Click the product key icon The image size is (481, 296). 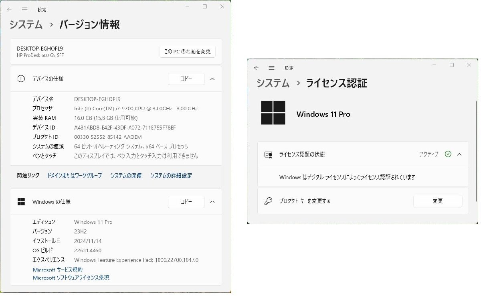[x=269, y=201]
